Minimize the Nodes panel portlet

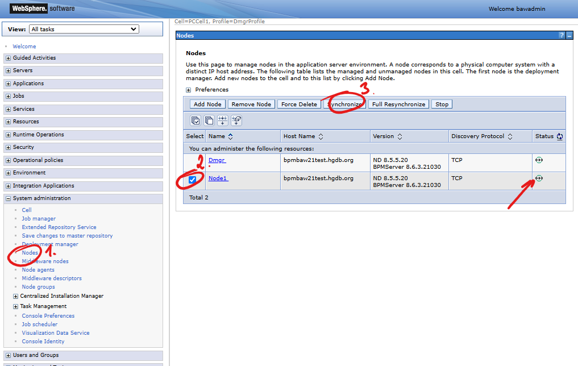(569, 35)
